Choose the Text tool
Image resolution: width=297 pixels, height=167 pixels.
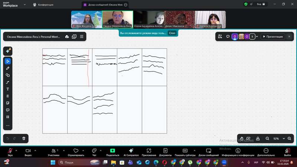[x=8, y=89]
